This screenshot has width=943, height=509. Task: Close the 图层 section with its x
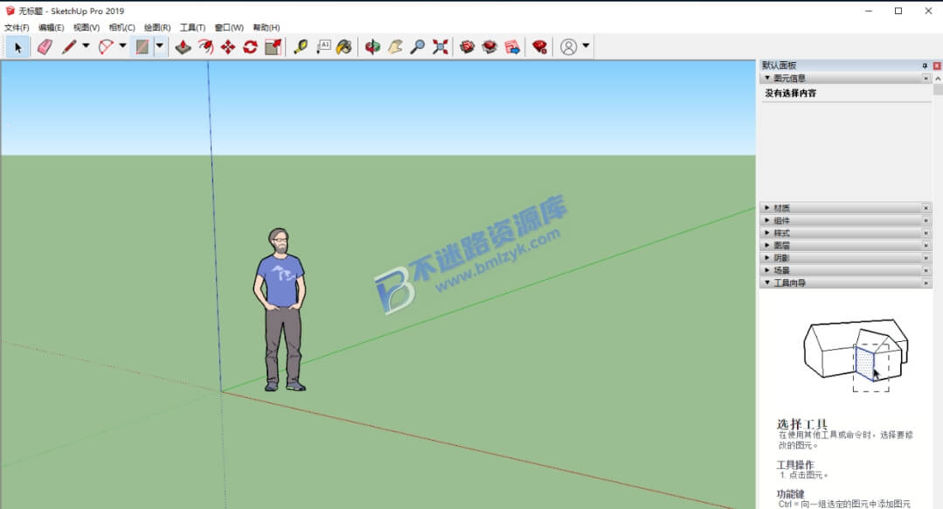(926, 246)
